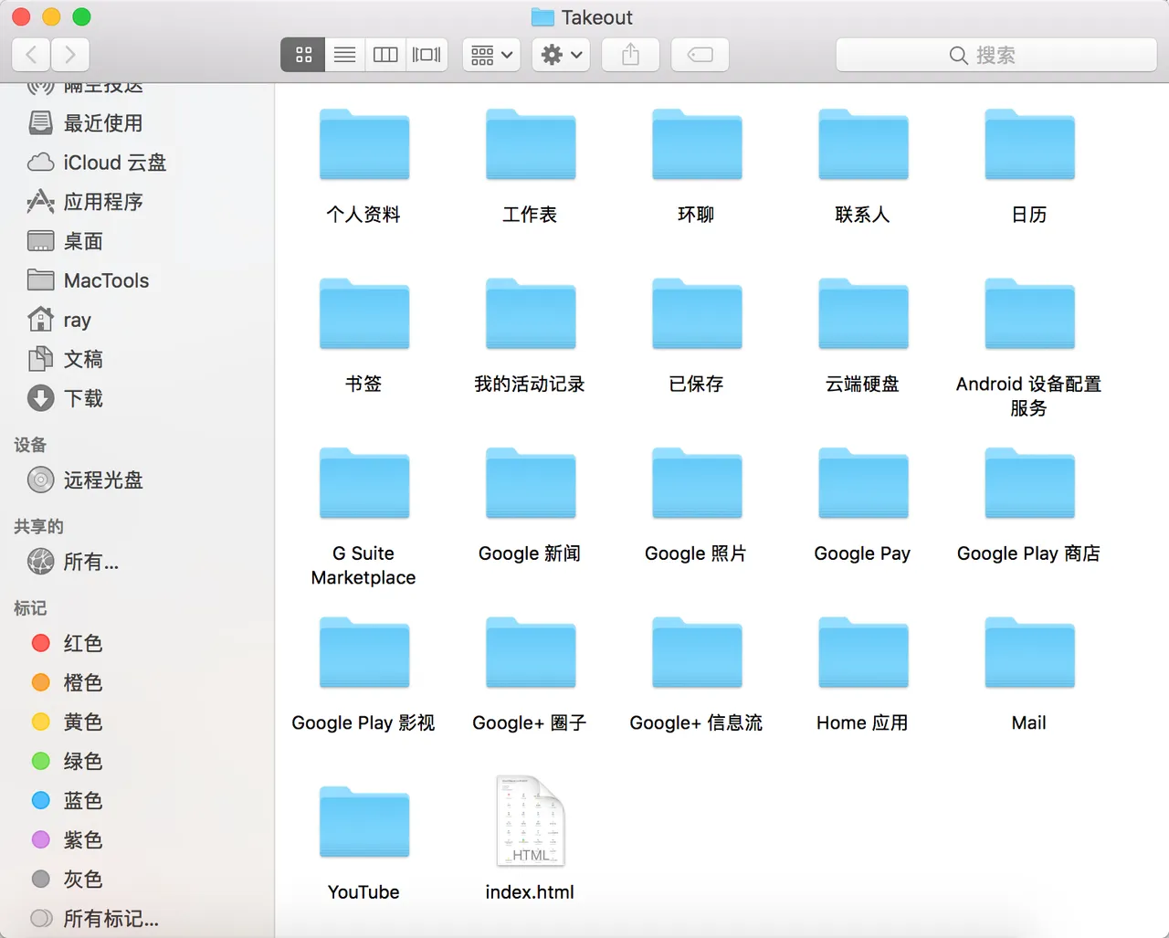Select the YouTube folder

point(363,823)
